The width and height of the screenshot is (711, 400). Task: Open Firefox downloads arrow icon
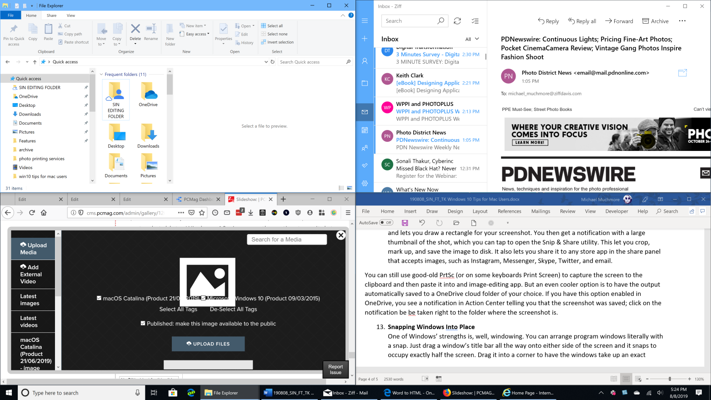pyautogui.click(x=250, y=212)
